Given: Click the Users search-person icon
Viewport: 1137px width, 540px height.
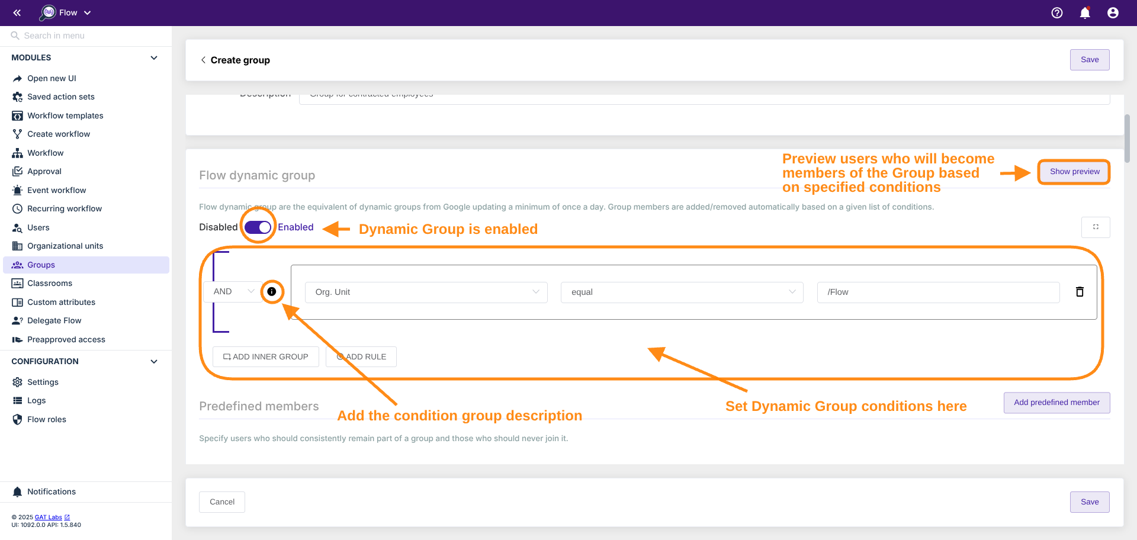Looking at the screenshot, I should point(18,227).
